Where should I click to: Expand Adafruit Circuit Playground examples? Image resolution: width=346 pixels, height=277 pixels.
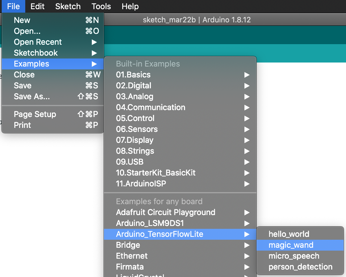[x=166, y=212]
